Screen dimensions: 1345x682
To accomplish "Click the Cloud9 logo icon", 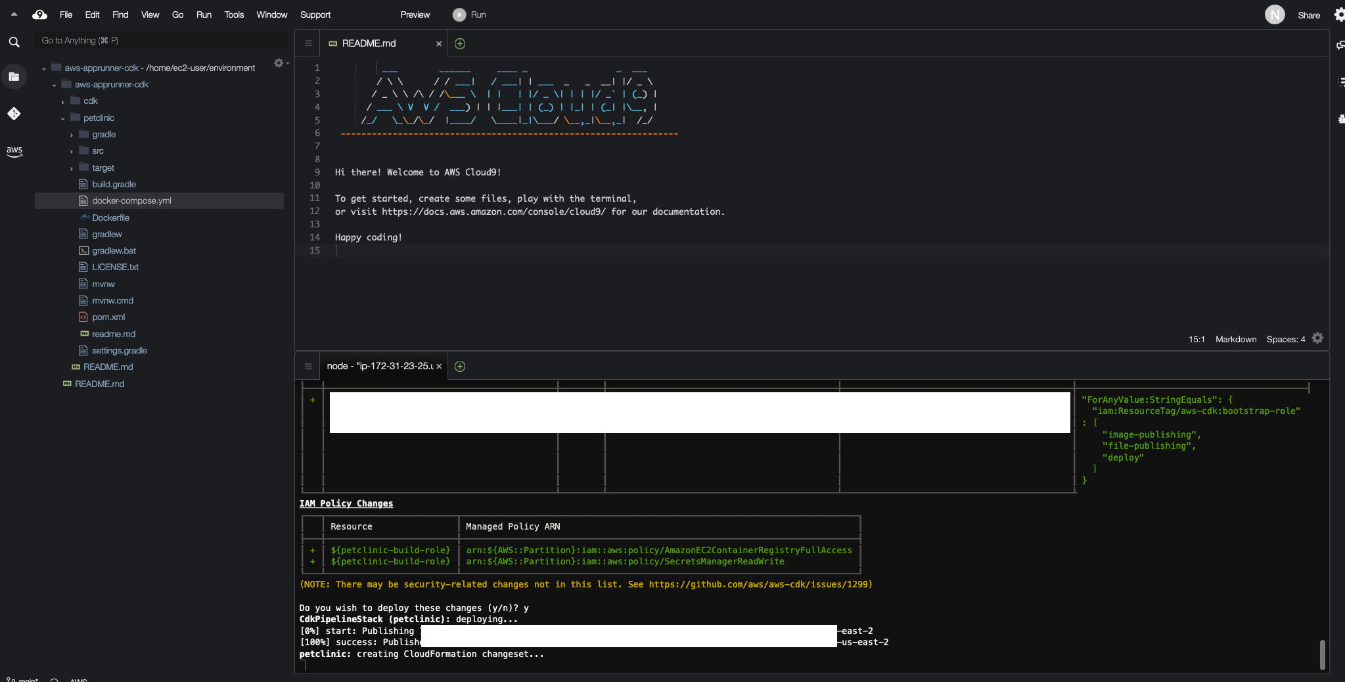I will (x=39, y=14).
